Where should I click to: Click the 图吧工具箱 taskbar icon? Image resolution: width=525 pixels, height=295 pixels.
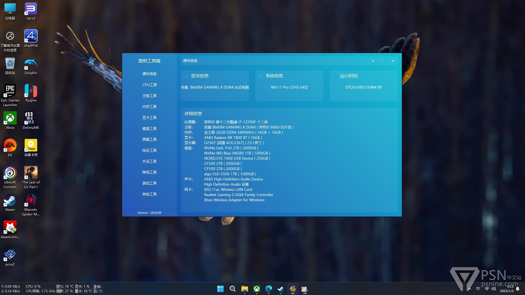293,289
